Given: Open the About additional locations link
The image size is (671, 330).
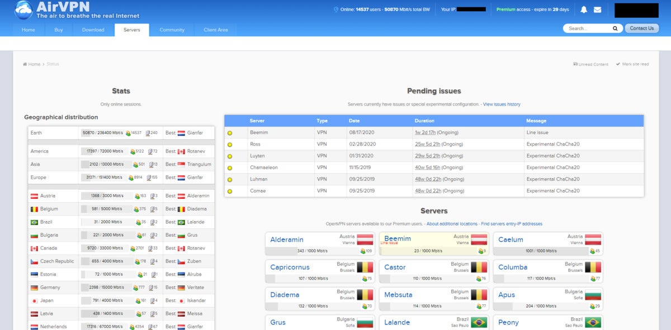Looking at the screenshot, I should 451,224.
